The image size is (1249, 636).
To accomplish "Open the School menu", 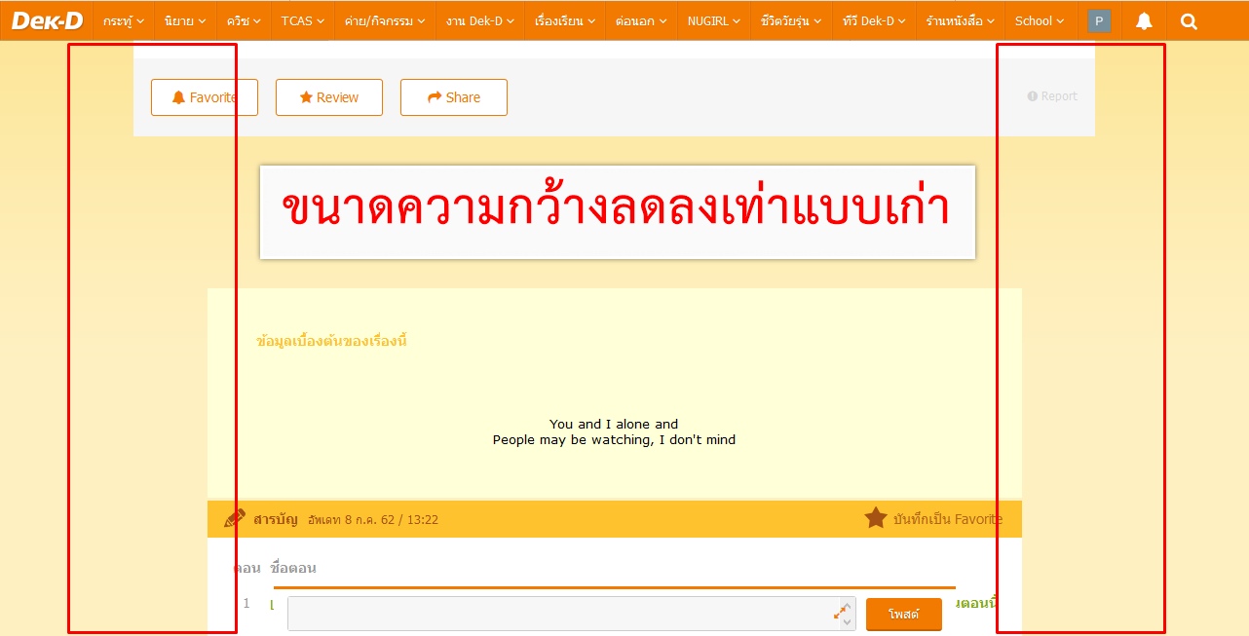I will [x=1039, y=20].
